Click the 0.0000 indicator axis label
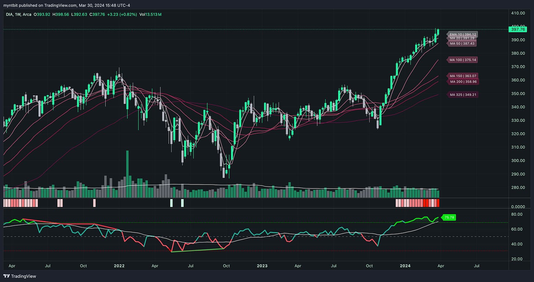This screenshot has width=534, height=282. click(x=518, y=207)
